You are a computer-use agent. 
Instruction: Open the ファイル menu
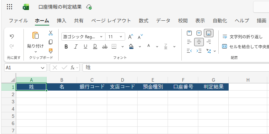[18, 21]
